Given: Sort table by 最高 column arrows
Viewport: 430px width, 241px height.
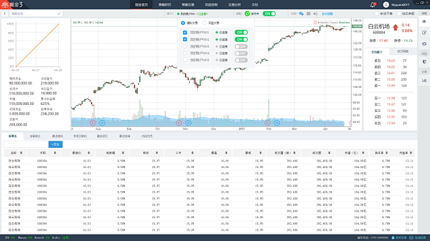Looking at the screenshot, I should pyautogui.click(x=226, y=153).
